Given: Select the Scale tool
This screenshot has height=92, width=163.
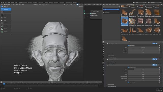Looking at the screenshot, I should 6,20.
